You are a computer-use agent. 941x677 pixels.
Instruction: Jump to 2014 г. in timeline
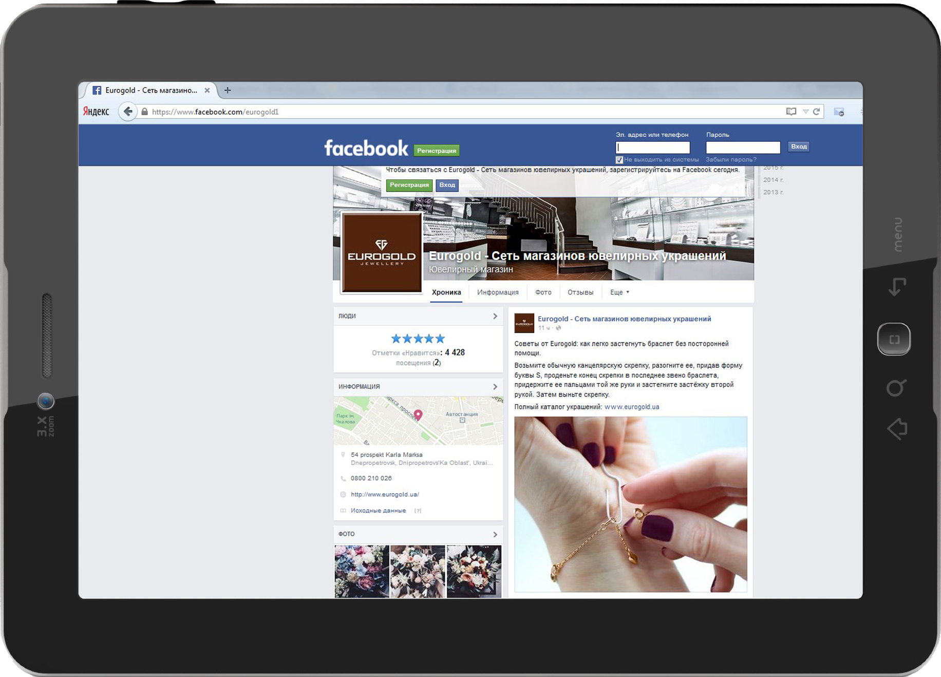[x=773, y=180]
